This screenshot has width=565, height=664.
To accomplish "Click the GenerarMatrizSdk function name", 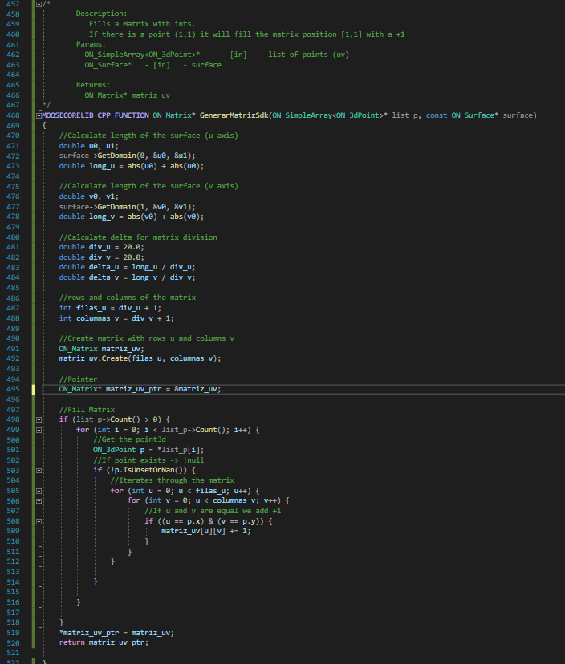I will coord(234,115).
